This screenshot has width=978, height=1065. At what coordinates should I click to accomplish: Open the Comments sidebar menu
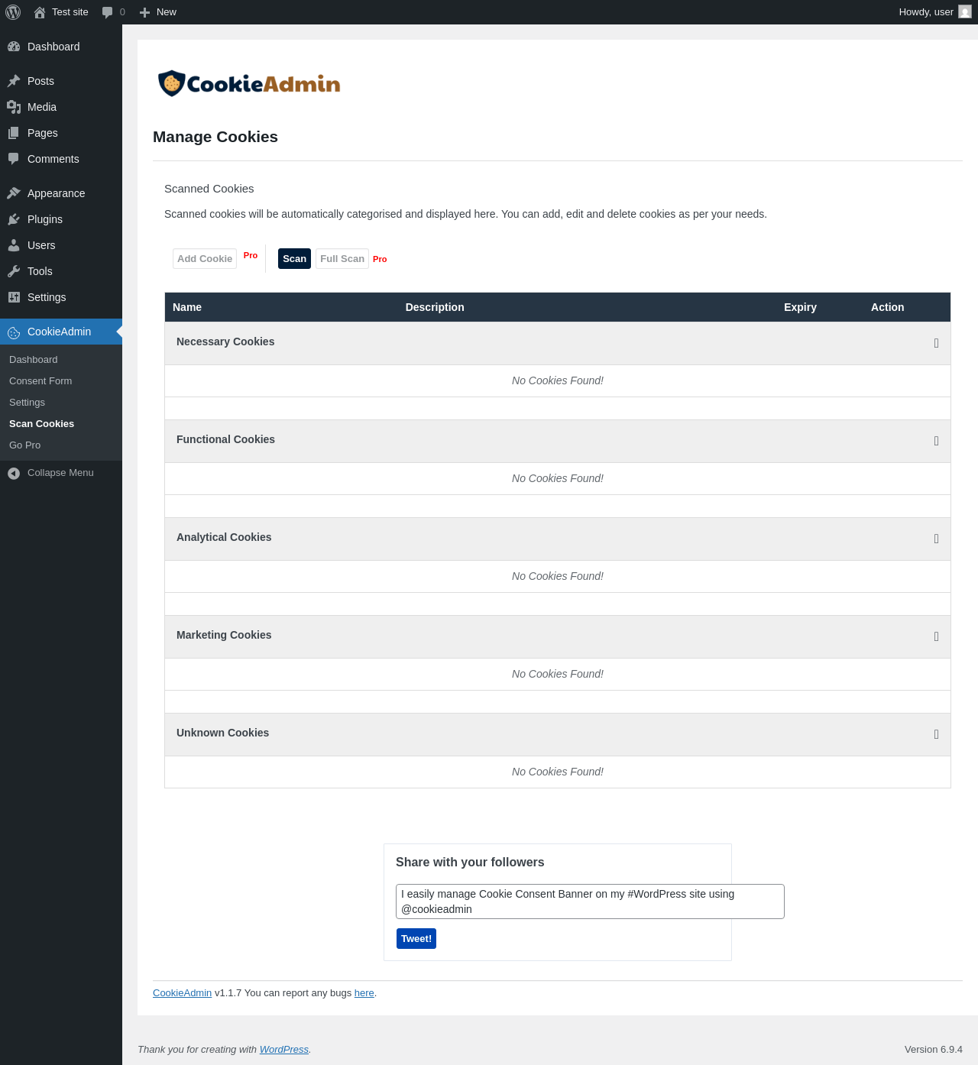tap(61, 159)
